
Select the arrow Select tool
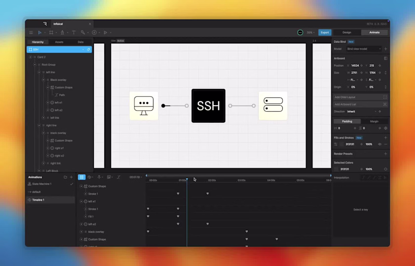(x=40, y=33)
